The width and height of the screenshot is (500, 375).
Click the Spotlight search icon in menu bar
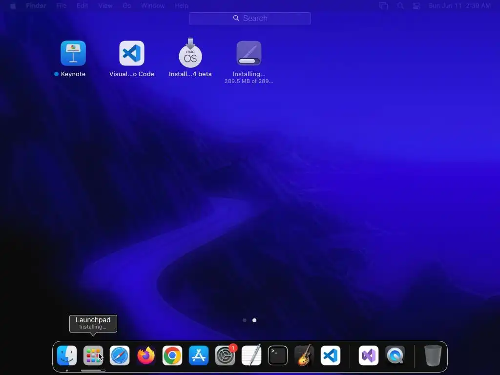point(400,6)
